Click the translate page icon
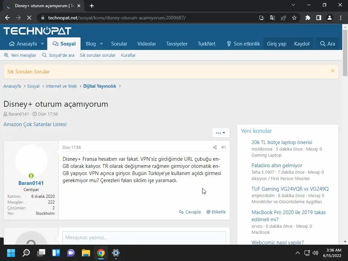Screen dimensions: 348x261 coord(272,18)
